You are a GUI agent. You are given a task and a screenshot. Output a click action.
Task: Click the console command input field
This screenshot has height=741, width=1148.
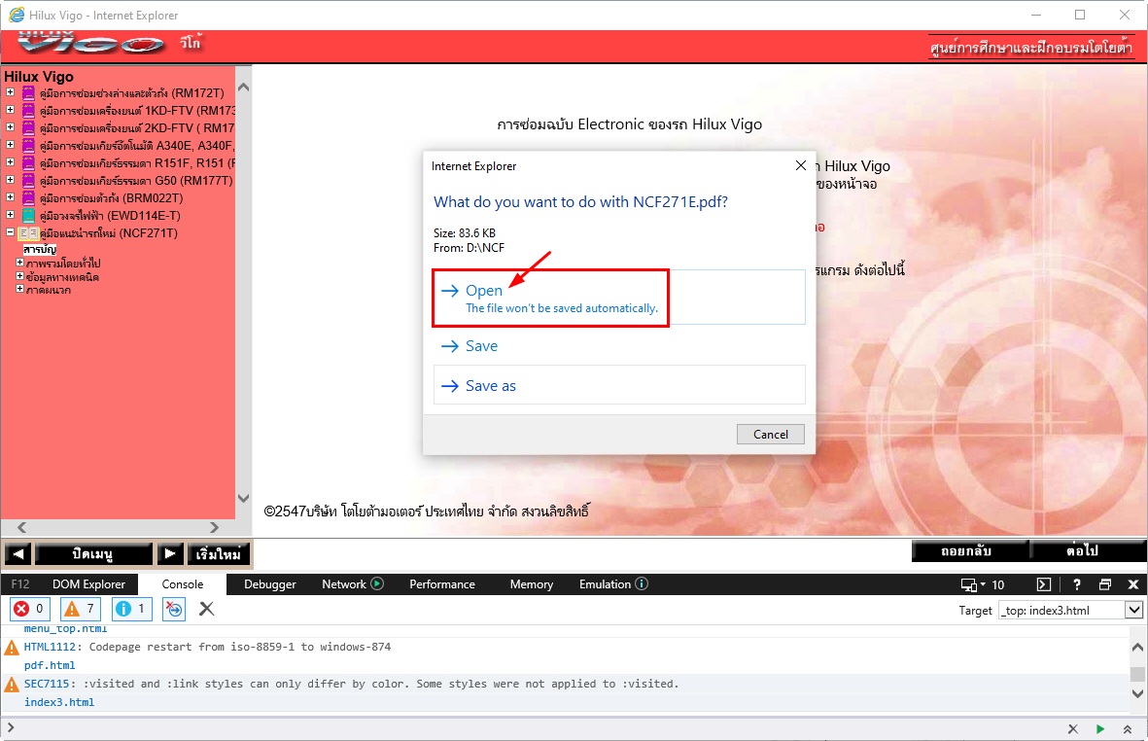(539, 728)
